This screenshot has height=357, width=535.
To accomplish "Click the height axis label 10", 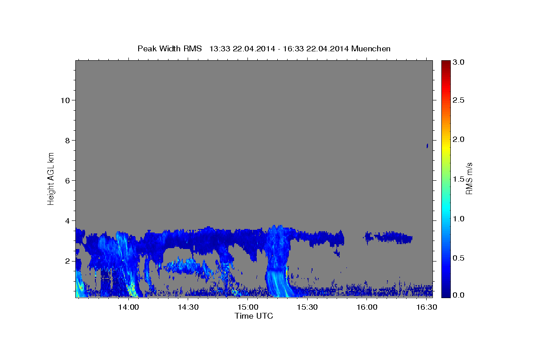I will [65, 100].
